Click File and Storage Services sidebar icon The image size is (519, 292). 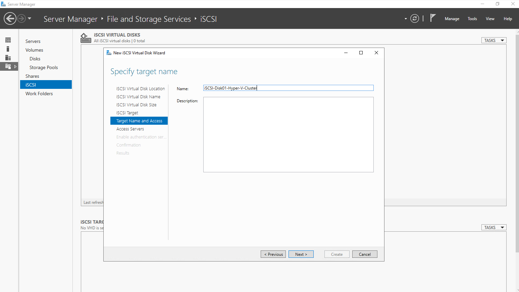click(x=8, y=66)
